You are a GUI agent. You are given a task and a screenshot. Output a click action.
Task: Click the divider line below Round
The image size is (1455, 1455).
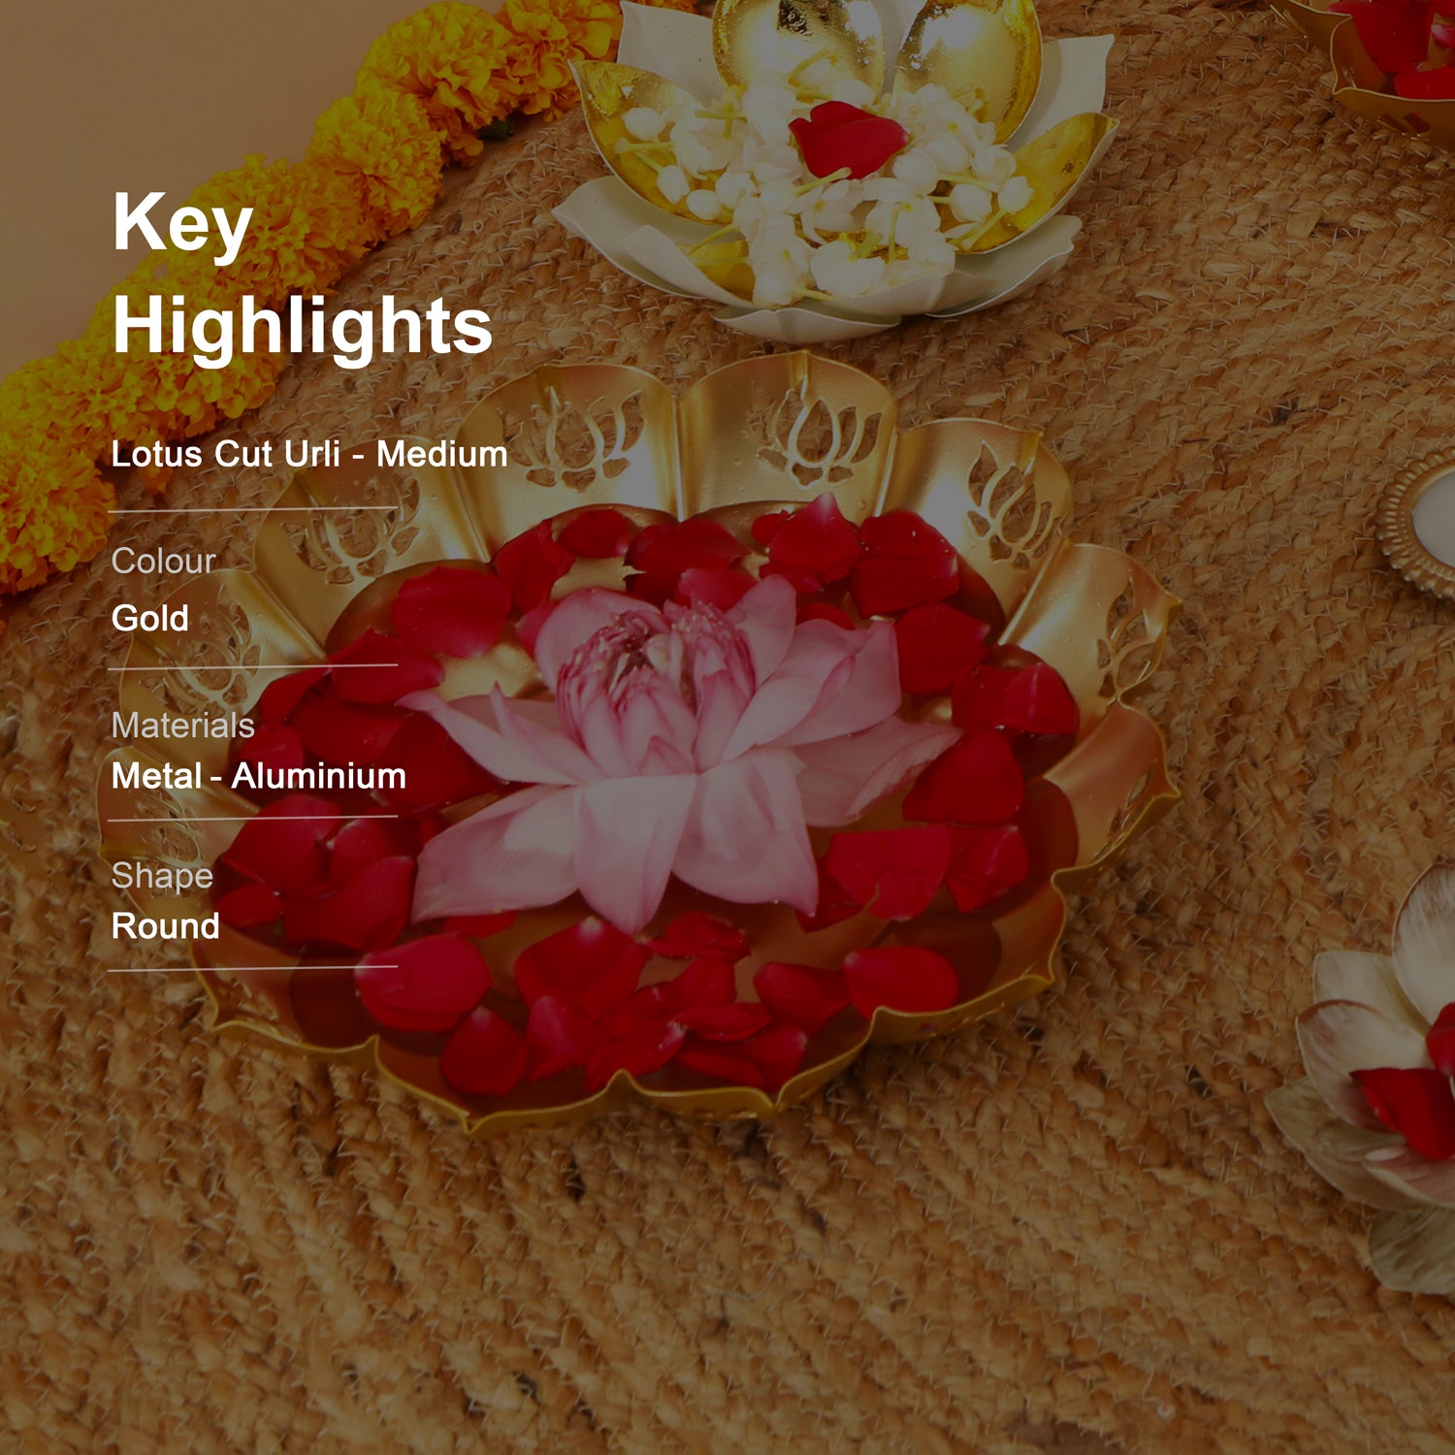(x=252, y=967)
